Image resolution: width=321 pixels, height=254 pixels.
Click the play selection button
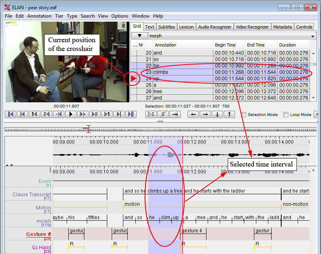pos(151,114)
